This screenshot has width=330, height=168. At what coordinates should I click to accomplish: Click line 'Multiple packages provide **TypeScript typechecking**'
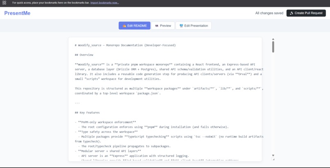171,136
